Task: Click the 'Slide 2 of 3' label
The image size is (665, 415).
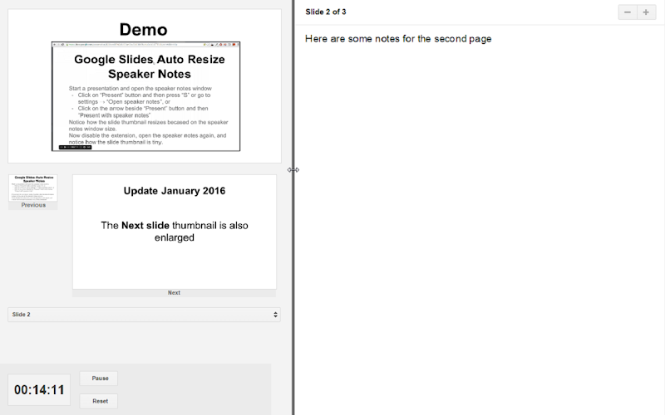Action: click(x=326, y=12)
